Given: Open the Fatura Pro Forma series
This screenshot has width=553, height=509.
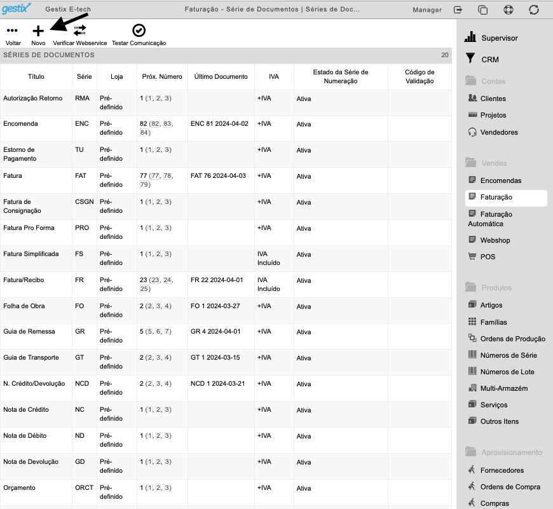Looking at the screenshot, I should (x=29, y=227).
